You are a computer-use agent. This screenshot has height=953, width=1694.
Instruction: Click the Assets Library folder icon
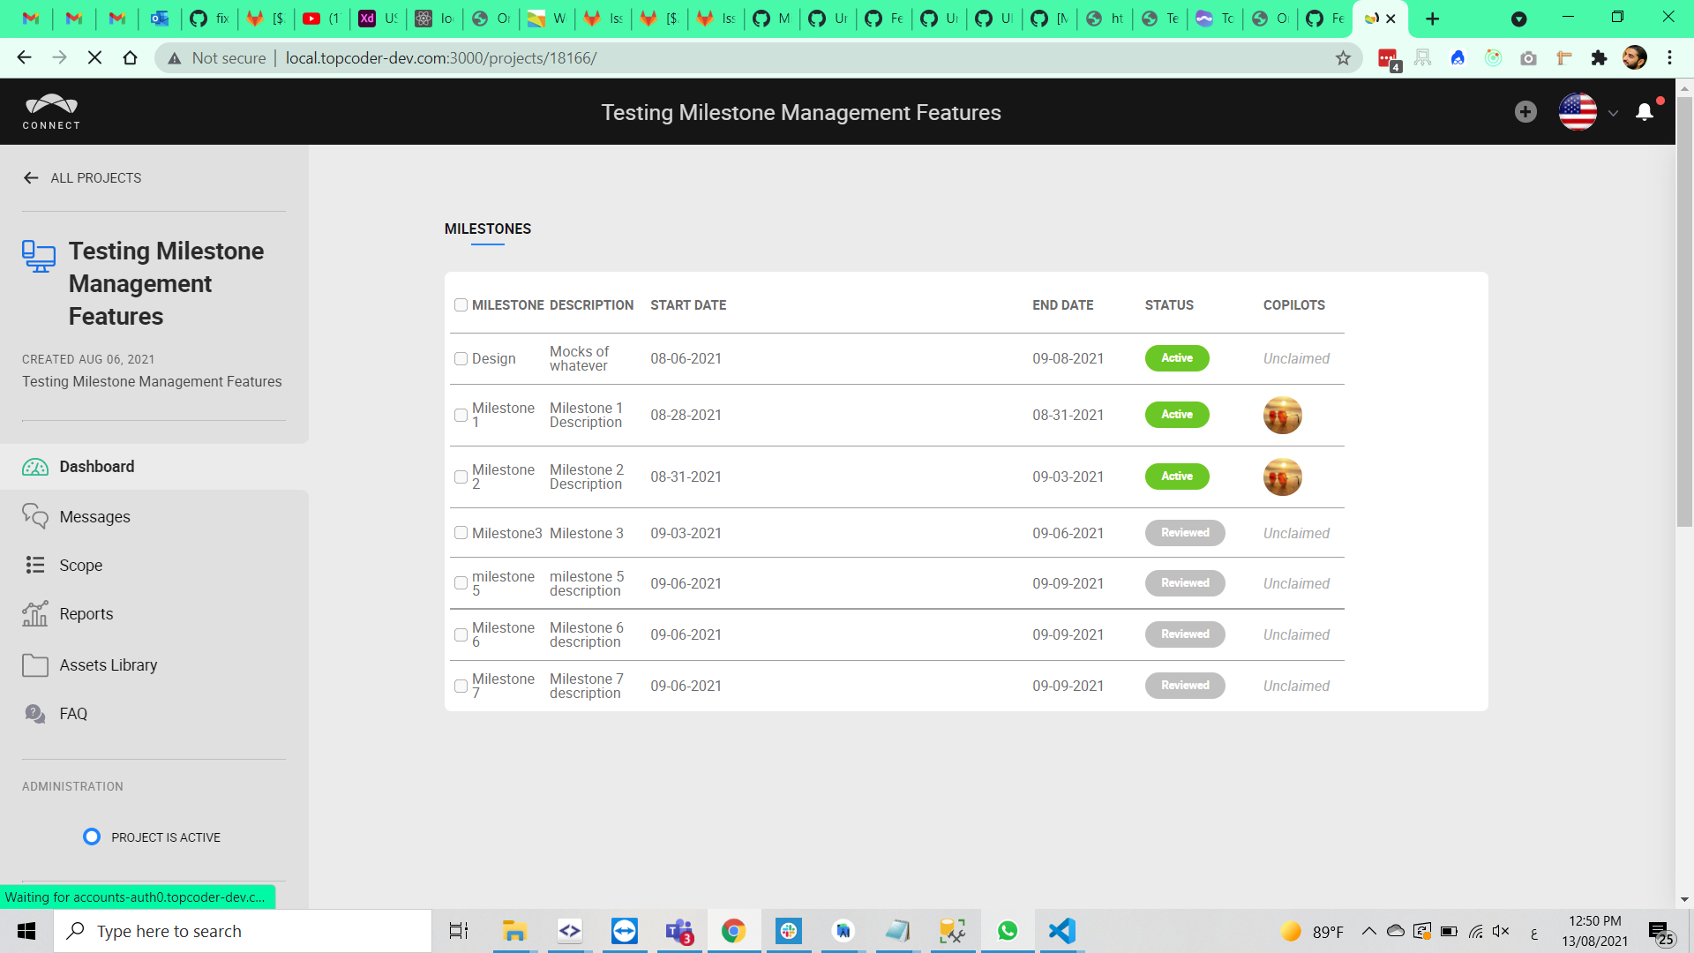tap(35, 664)
